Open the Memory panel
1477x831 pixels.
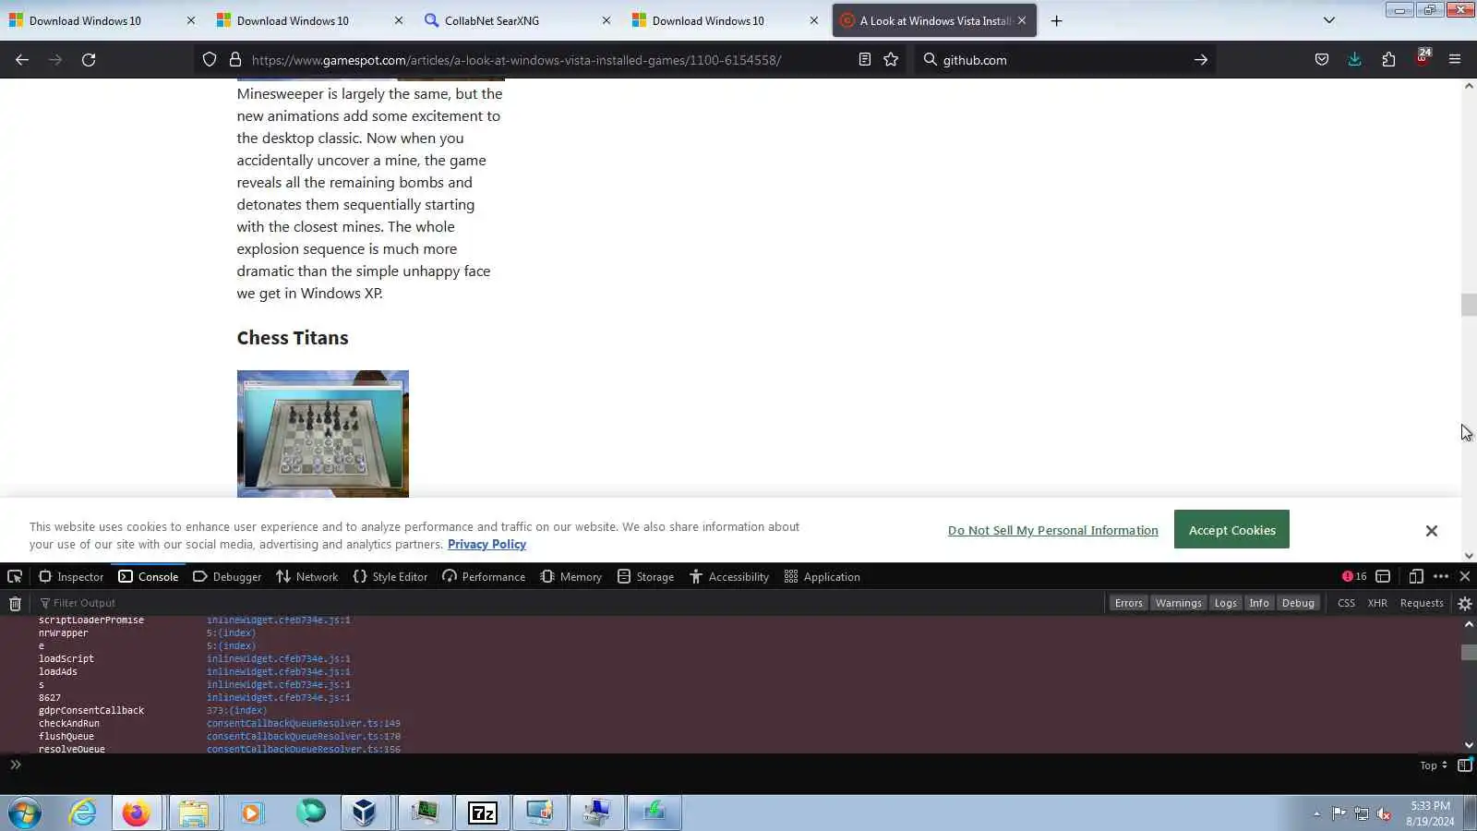(570, 576)
